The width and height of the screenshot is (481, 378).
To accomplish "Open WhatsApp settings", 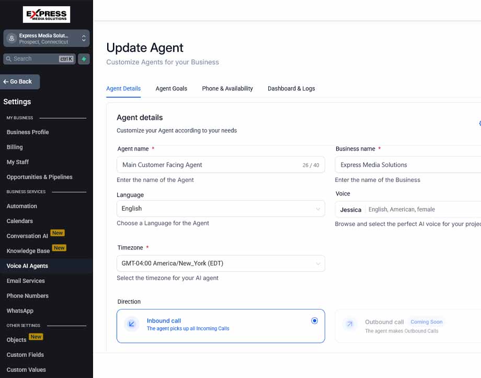I will click(20, 311).
